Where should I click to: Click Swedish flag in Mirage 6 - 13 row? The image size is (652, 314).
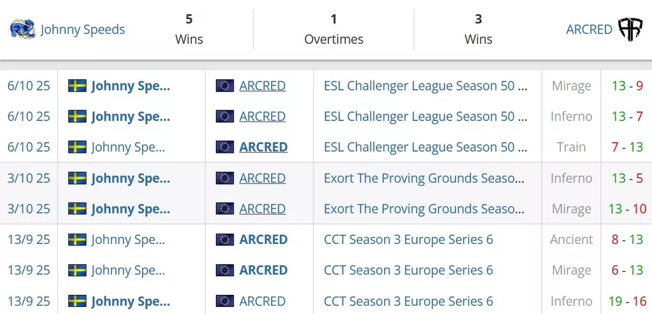(x=77, y=270)
